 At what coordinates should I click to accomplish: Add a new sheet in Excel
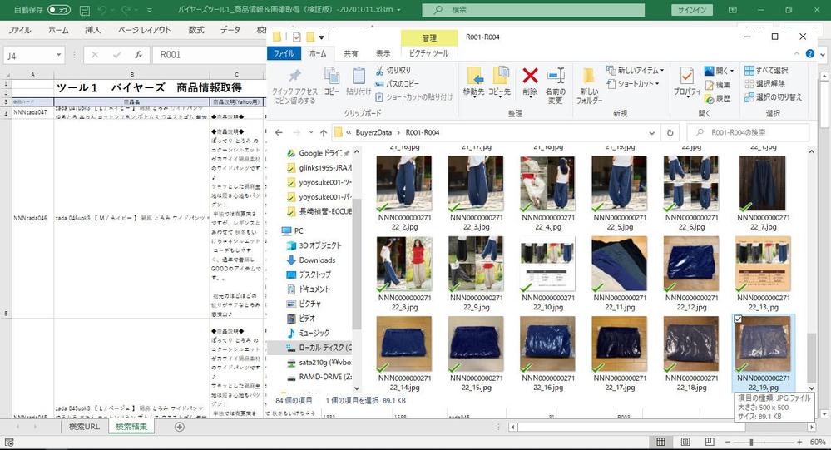click(180, 427)
